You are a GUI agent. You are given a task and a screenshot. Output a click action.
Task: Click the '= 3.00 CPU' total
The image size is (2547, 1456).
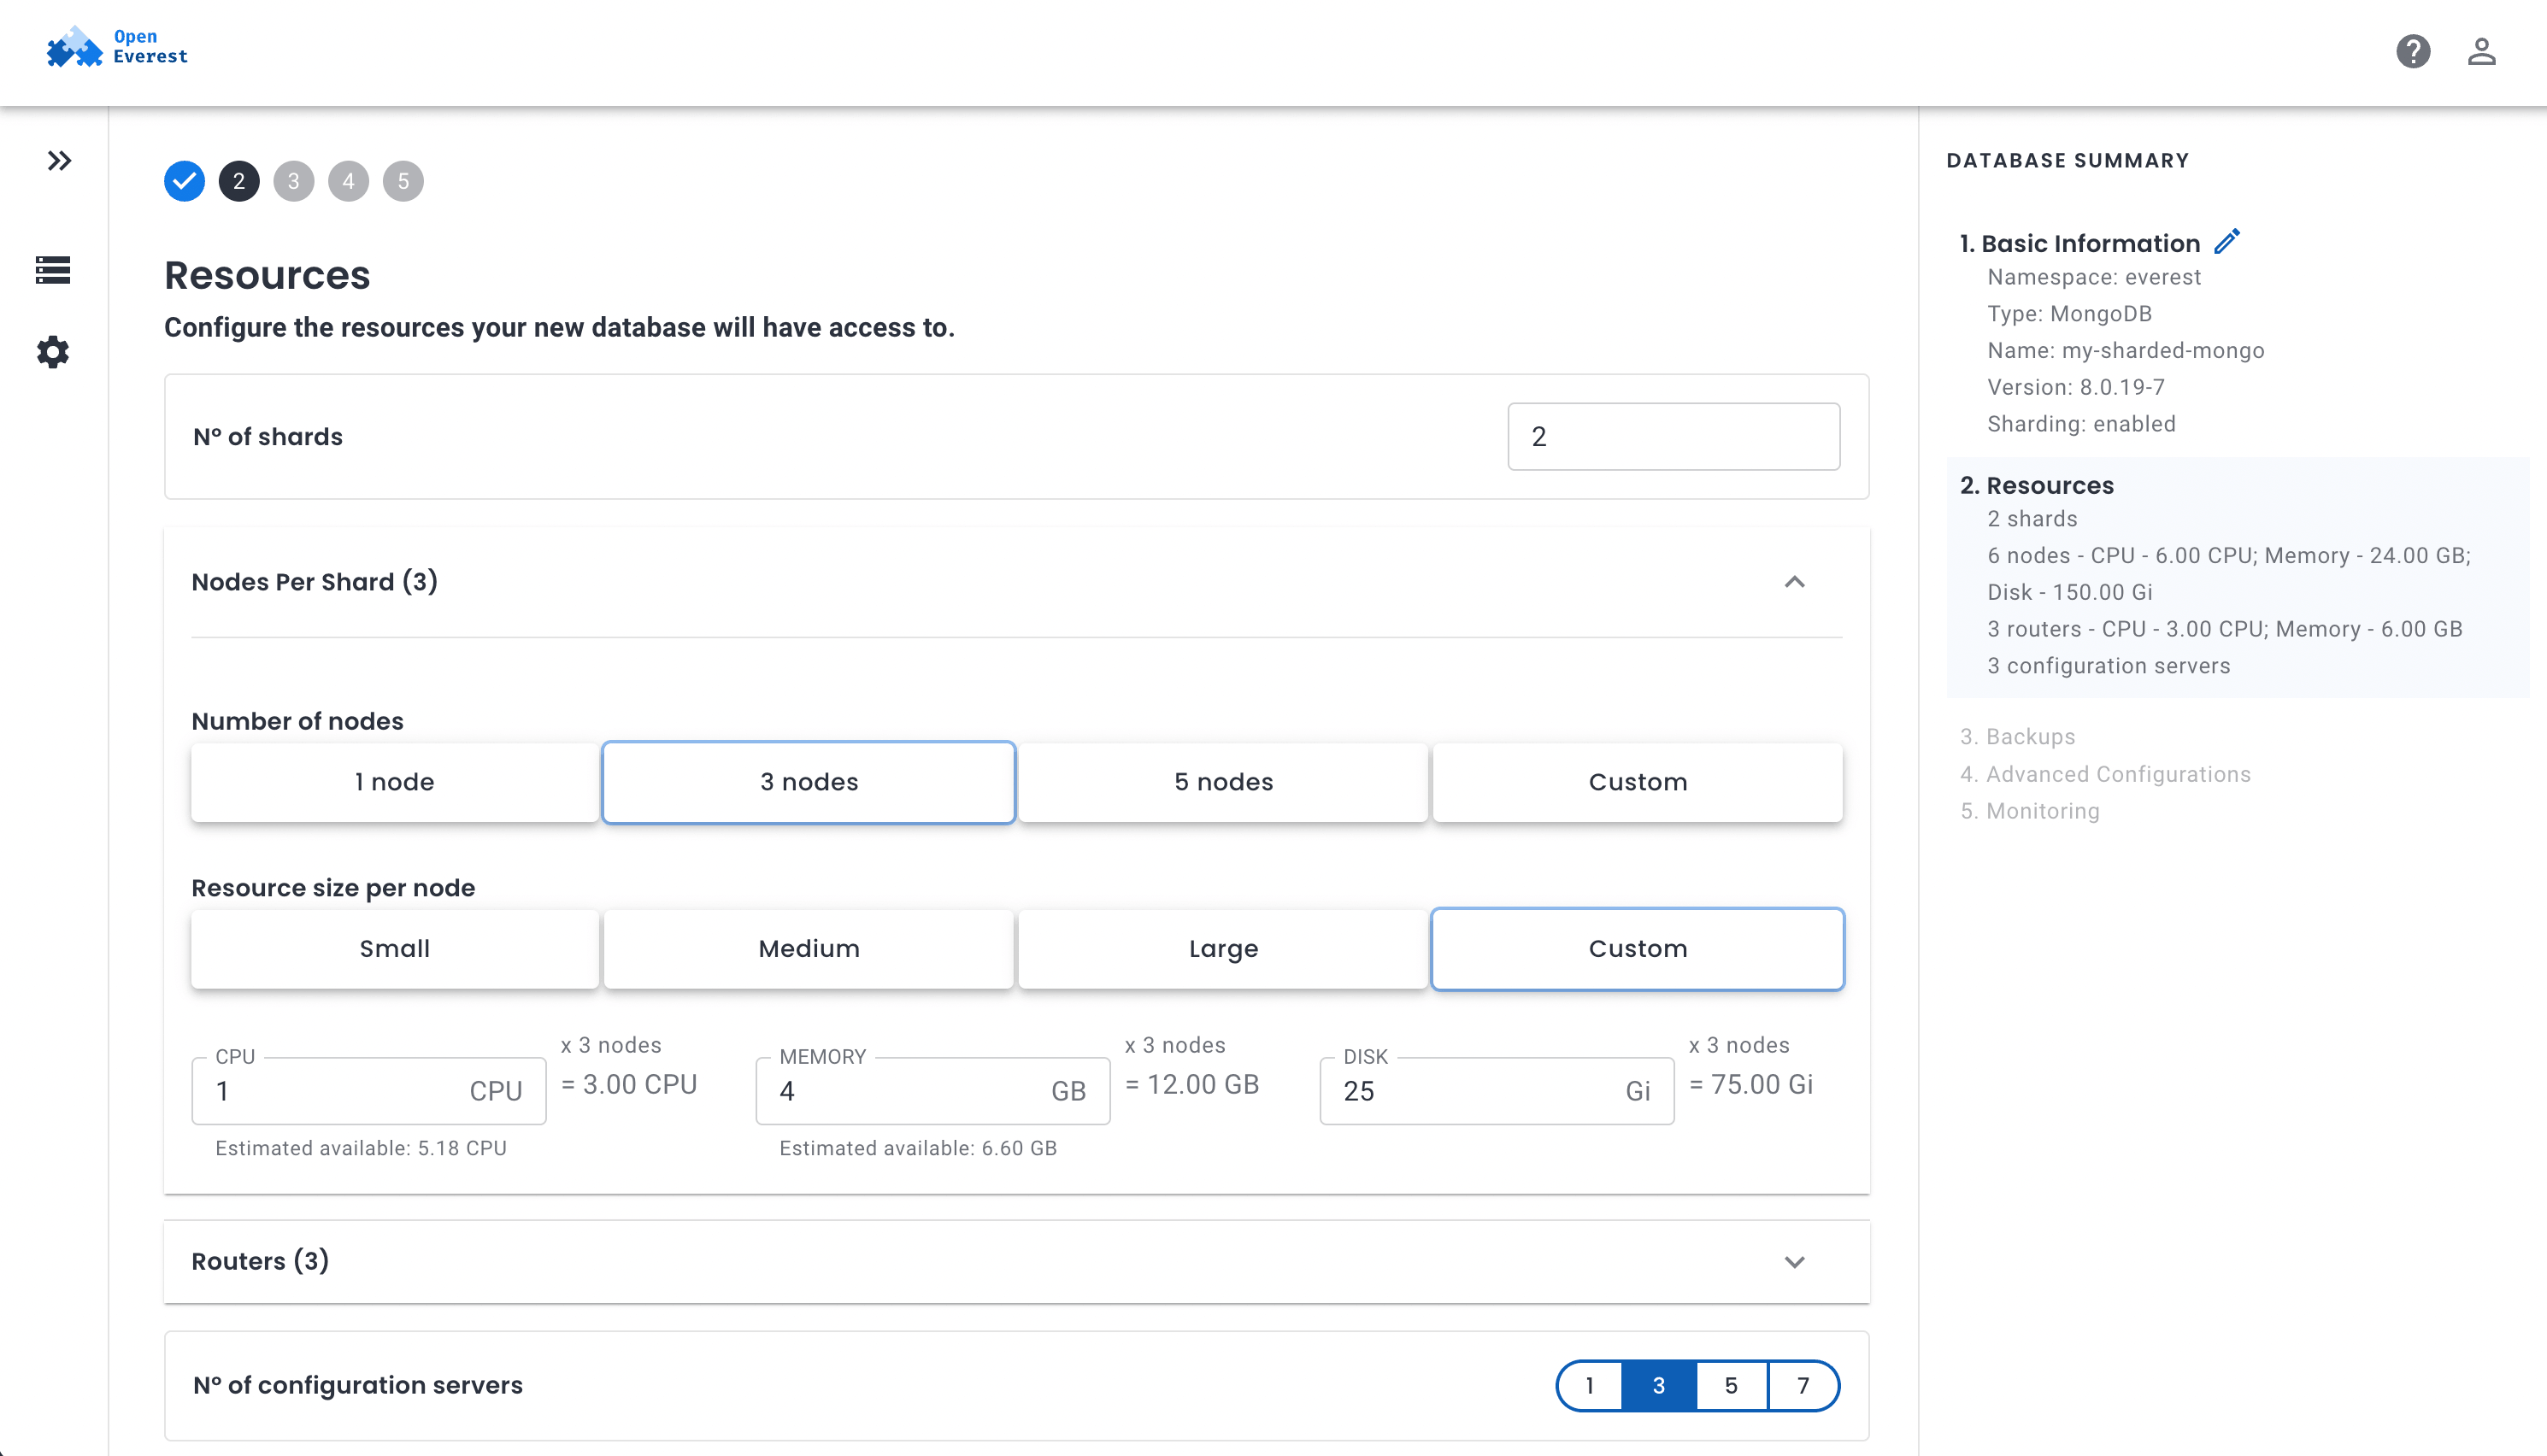[x=629, y=1085]
